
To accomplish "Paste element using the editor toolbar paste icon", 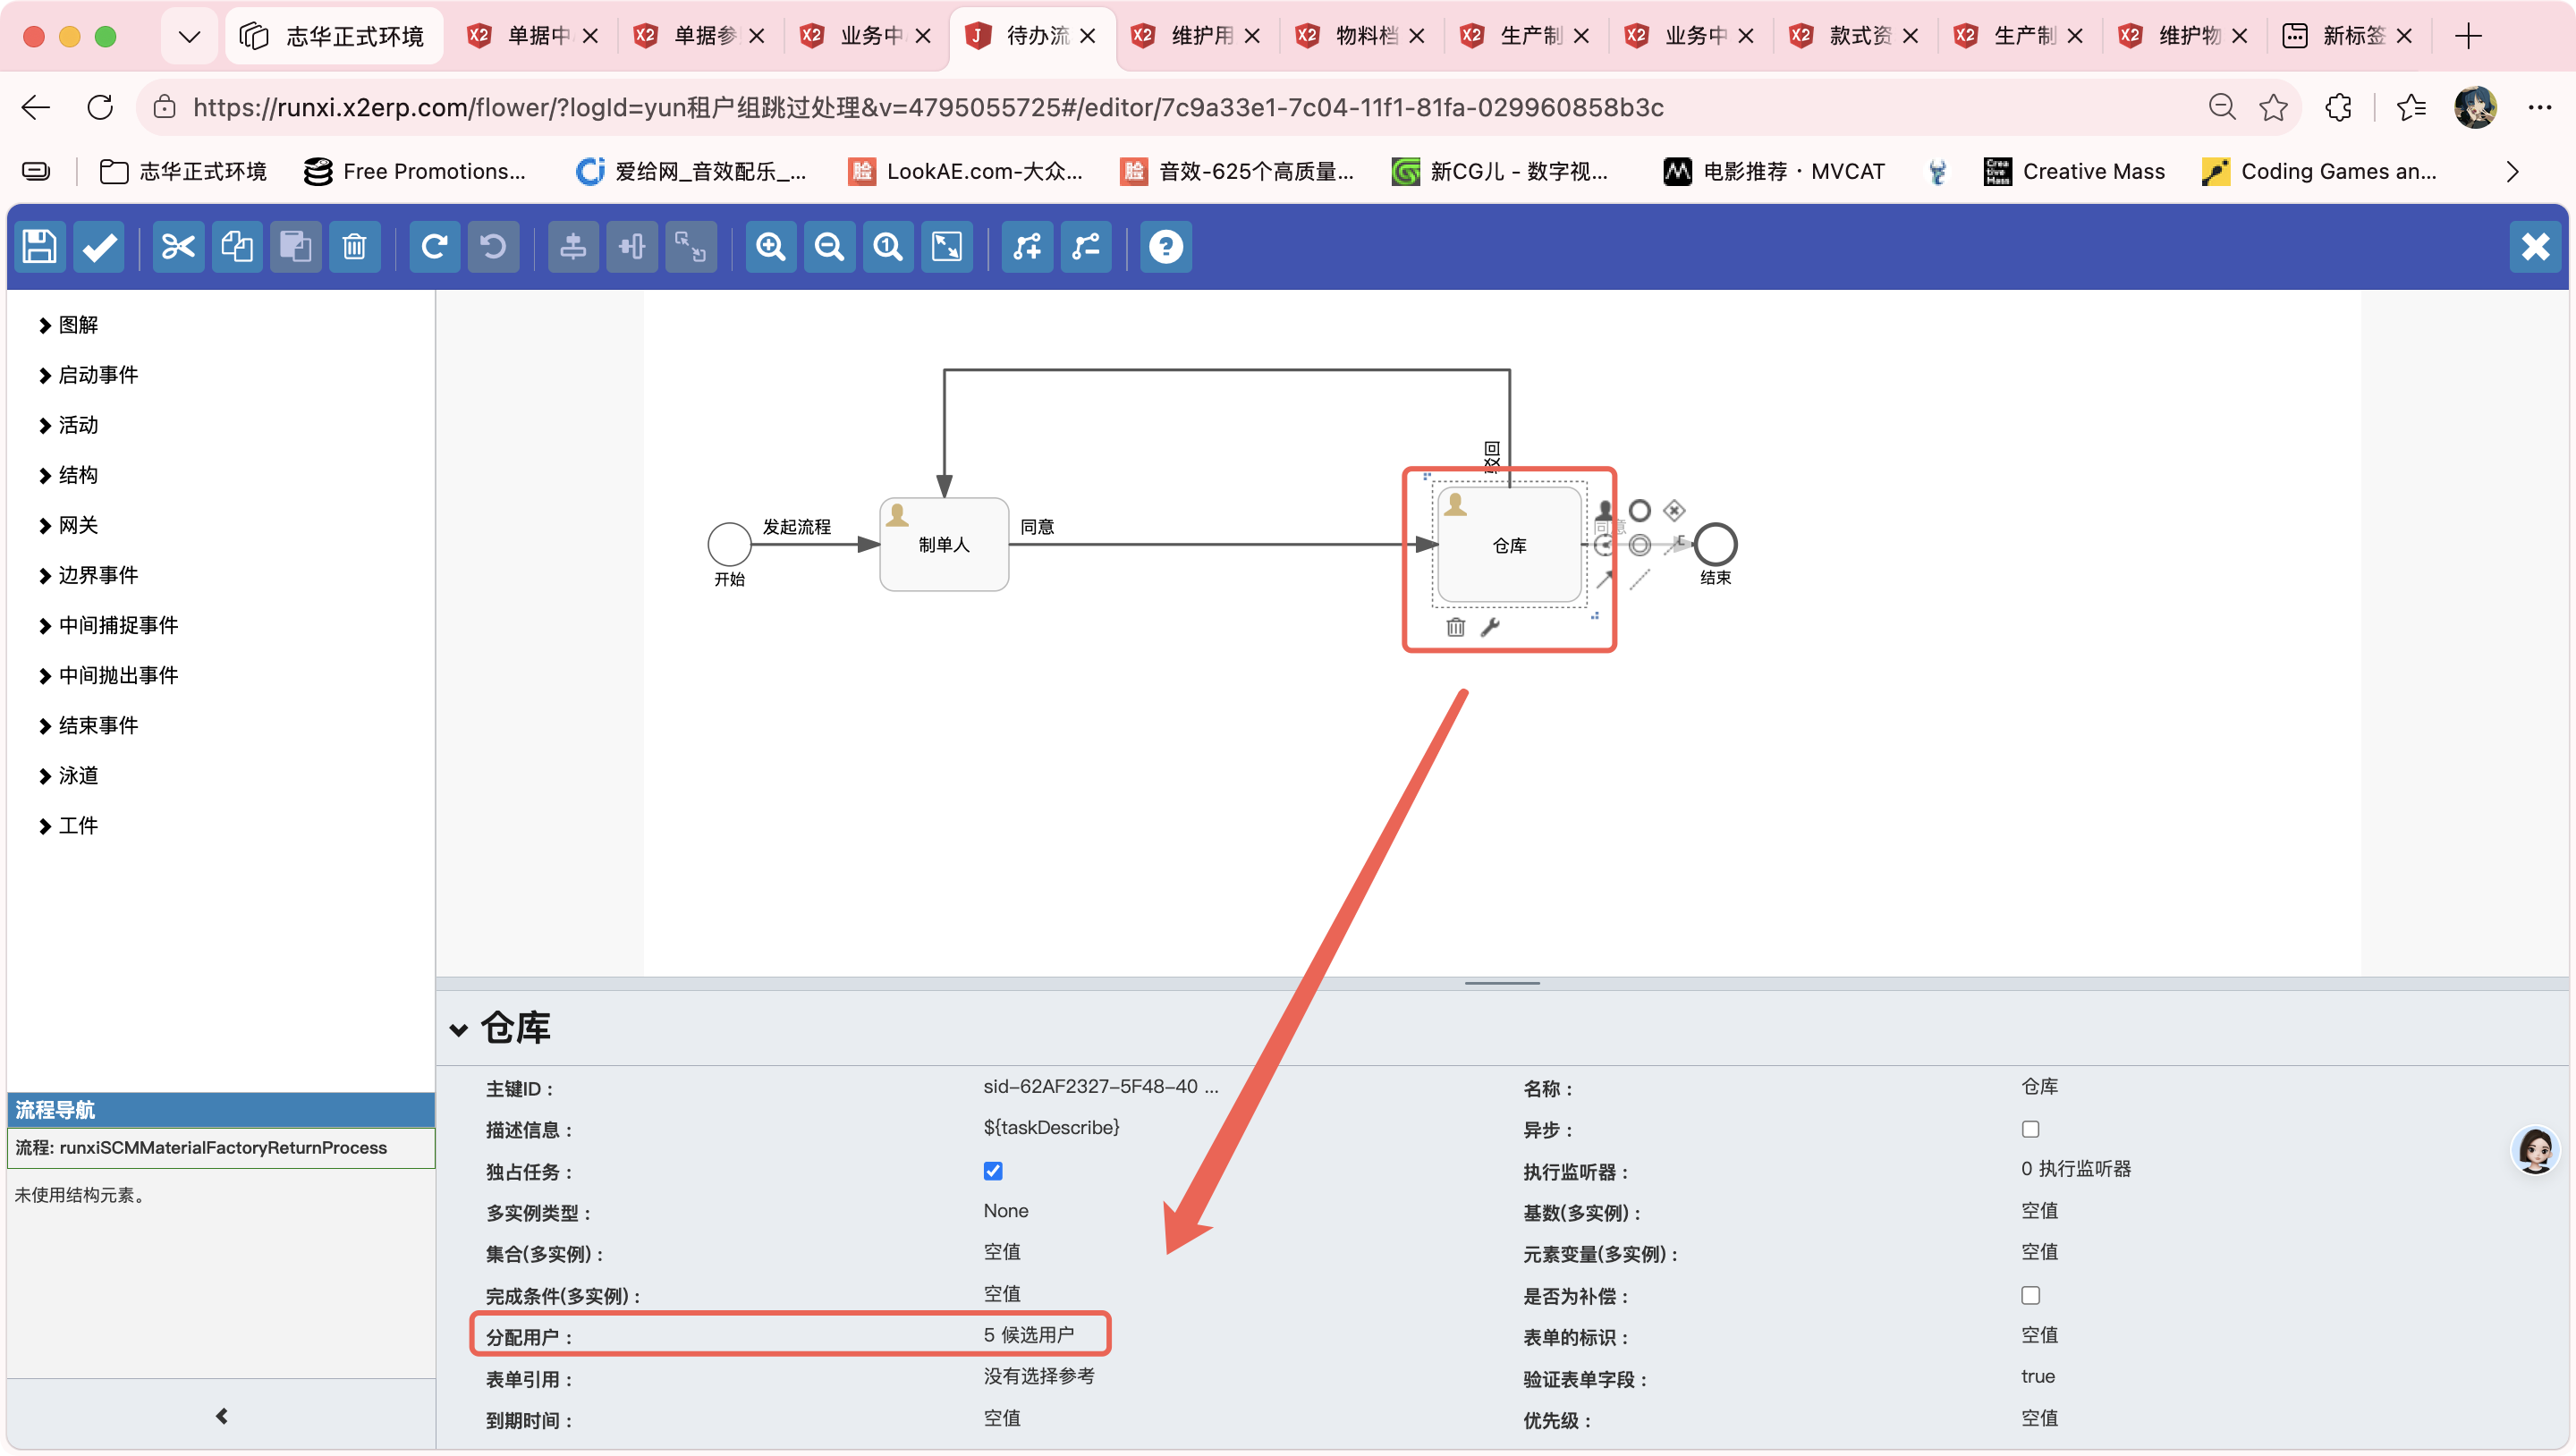I will (296, 246).
